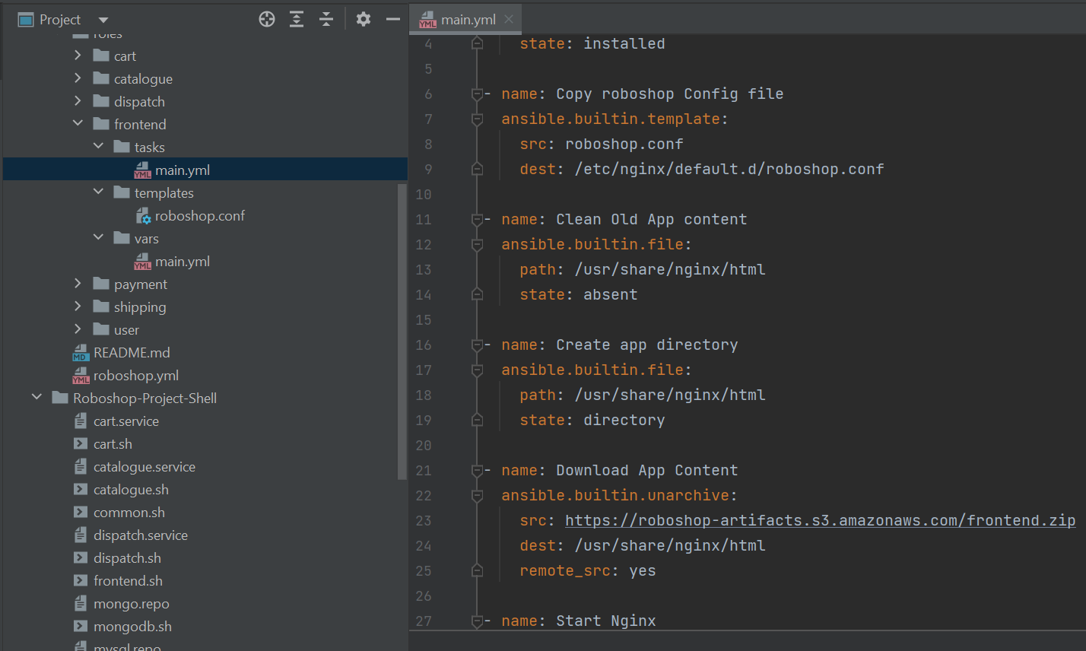1086x651 pixels.
Task: Hide the Project tool window
Action: pyautogui.click(x=393, y=19)
